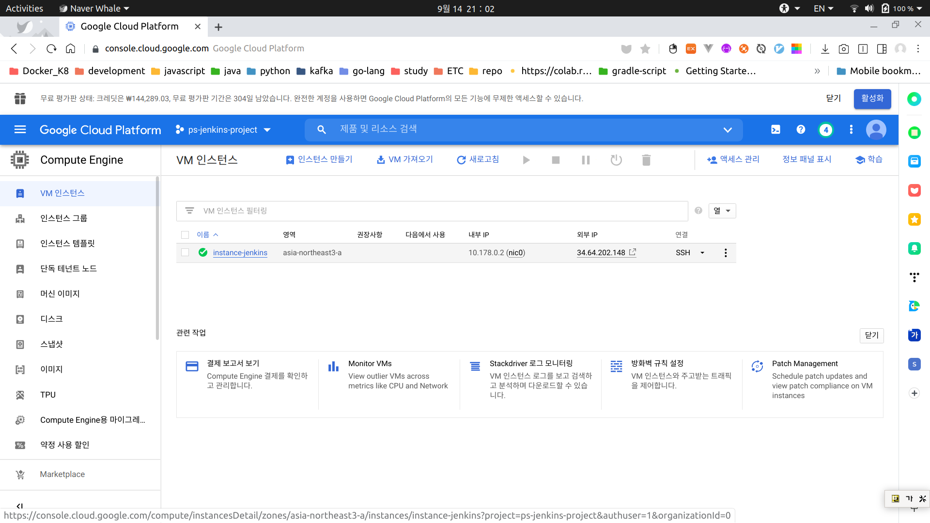
Task: Open the three-dot menu for instance-jenkins row
Action: point(725,253)
